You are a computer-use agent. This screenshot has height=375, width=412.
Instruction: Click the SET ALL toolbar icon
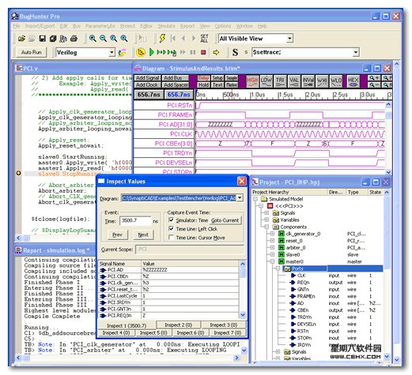point(204,39)
